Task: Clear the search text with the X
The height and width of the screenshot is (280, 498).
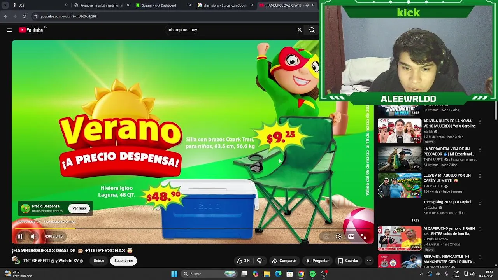Action: [300, 30]
